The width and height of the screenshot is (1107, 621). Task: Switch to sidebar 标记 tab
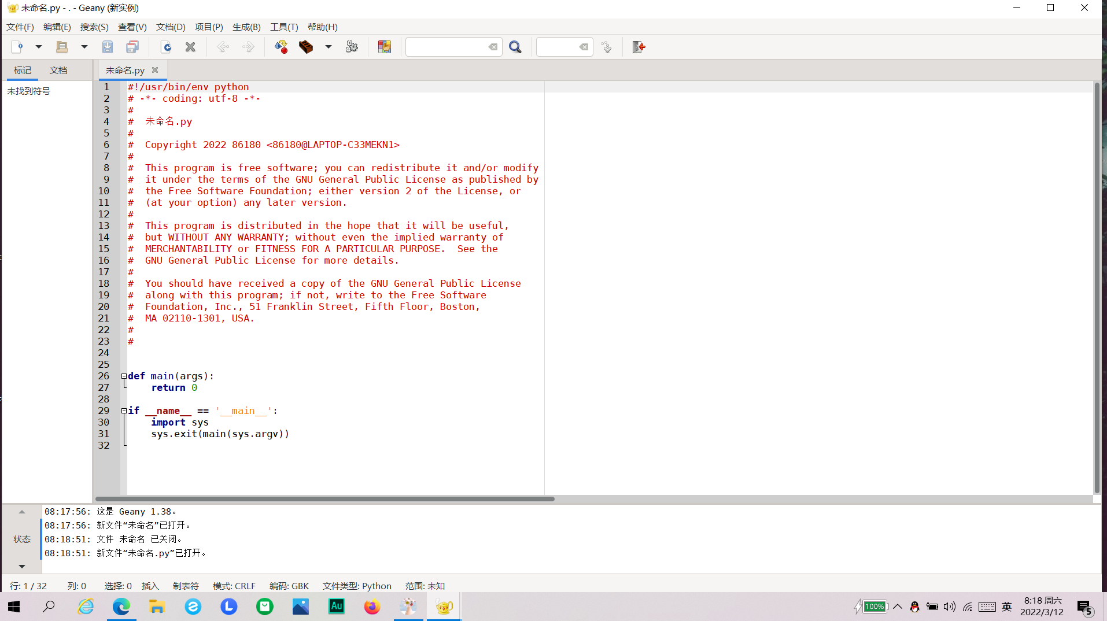[23, 71]
